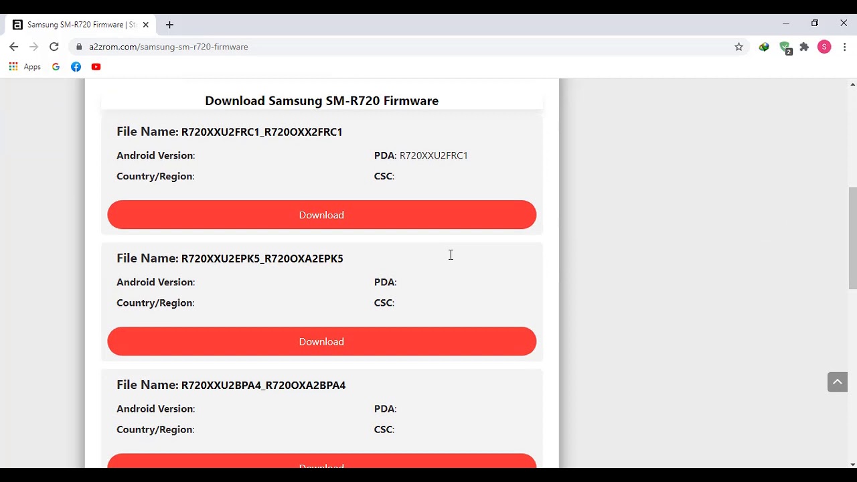Select file name R720XXU2FRC1_R720OXX2FRC1
The image size is (857, 482).
[x=262, y=132]
